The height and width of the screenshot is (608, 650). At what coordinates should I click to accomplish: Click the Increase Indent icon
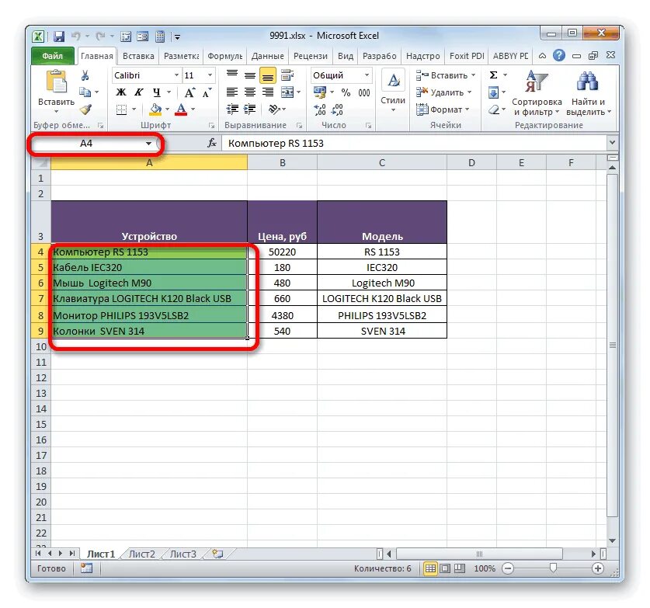click(249, 109)
